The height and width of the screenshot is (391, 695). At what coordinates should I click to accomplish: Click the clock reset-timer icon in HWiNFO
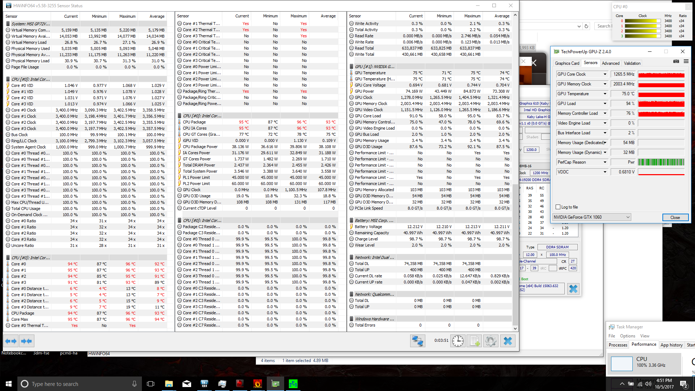[x=458, y=341]
